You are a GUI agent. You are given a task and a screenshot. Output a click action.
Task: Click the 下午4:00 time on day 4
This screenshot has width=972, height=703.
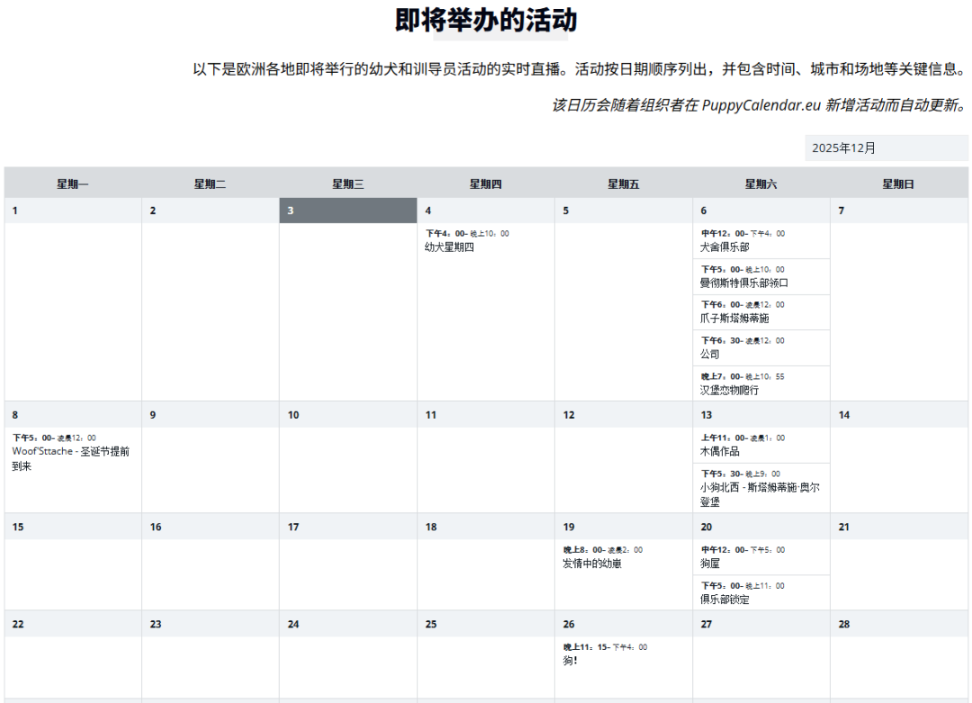pos(445,234)
